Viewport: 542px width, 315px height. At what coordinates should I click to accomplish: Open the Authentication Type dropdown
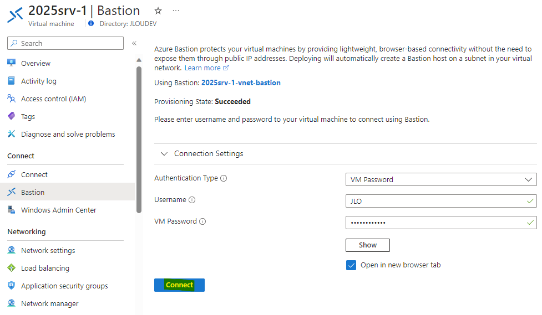(441, 179)
